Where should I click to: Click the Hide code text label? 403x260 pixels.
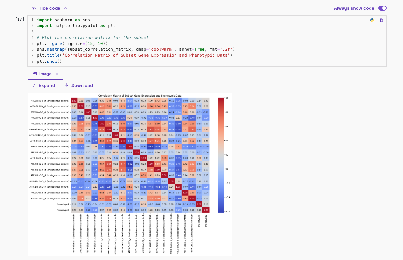(x=49, y=8)
